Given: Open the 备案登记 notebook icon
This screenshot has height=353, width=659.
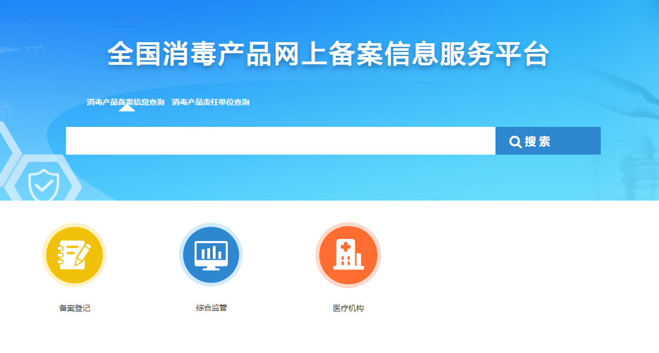Looking at the screenshot, I should point(74,255).
